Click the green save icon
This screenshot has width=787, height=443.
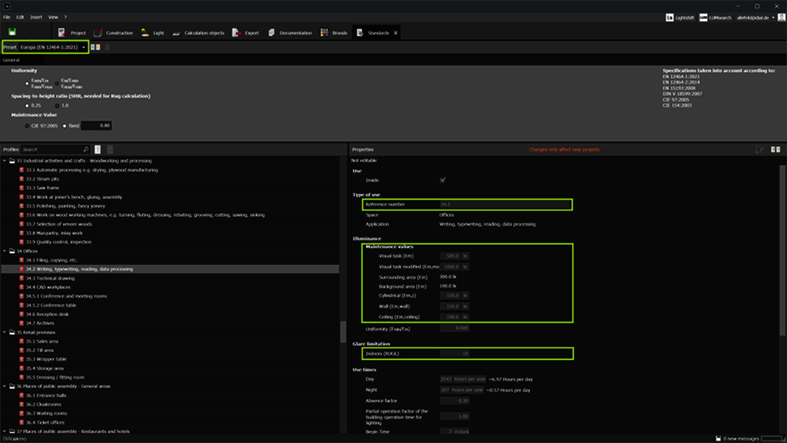[x=12, y=33]
